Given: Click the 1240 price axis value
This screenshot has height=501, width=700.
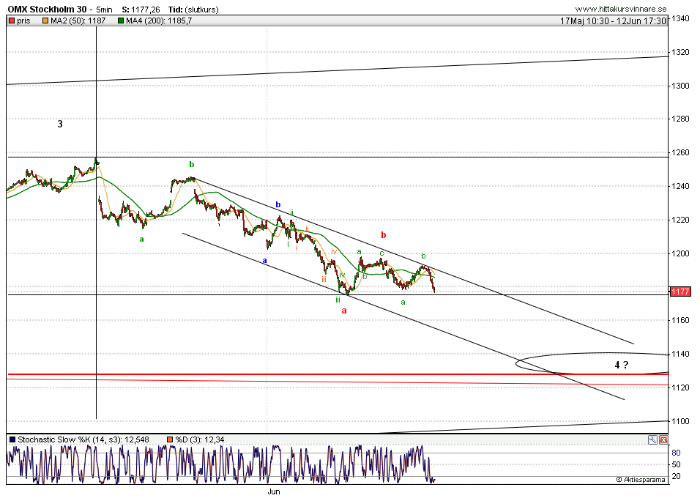Looking at the screenshot, I should 681,186.
